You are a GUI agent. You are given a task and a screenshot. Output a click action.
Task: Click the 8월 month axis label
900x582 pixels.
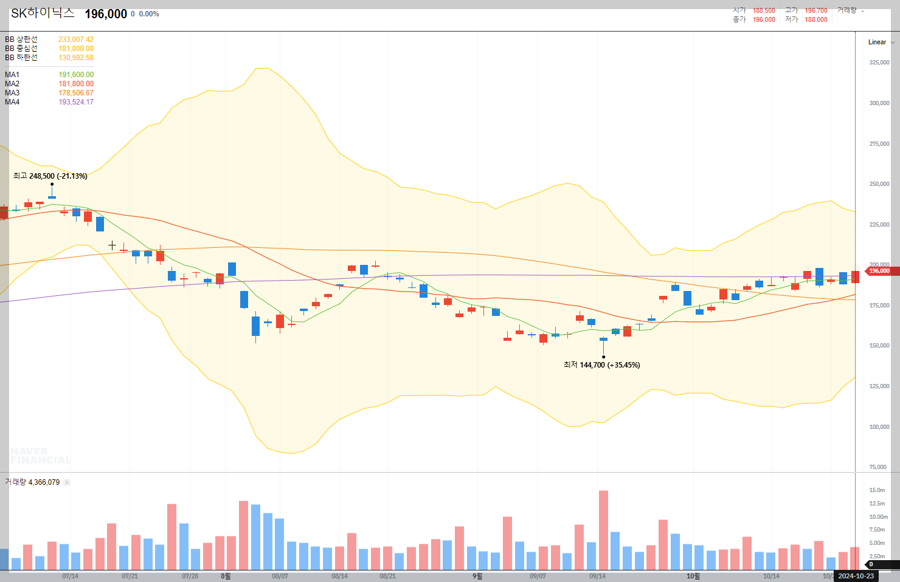pyautogui.click(x=226, y=576)
